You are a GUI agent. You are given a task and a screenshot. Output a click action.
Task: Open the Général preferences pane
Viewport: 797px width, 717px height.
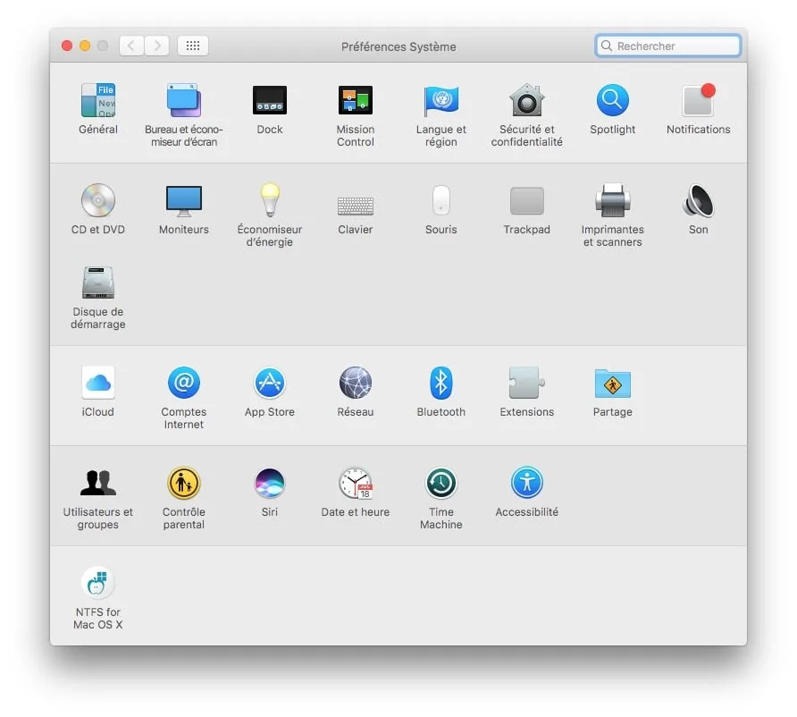point(97,100)
